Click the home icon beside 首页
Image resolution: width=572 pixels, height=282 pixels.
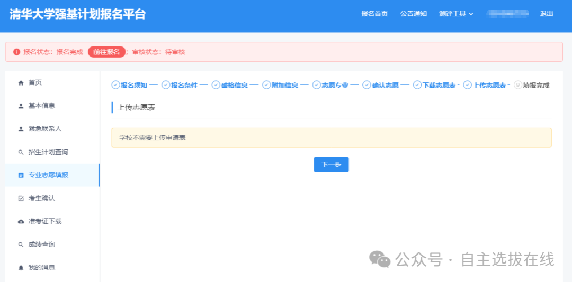pyautogui.click(x=21, y=83)
